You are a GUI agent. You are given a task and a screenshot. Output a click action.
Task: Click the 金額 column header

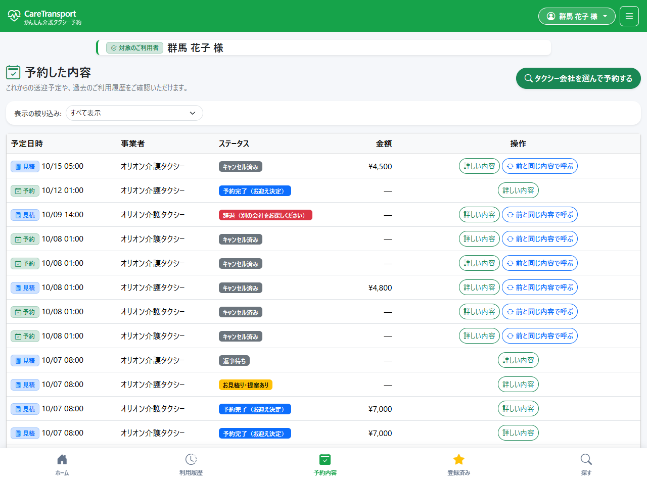tap(384, 143)
